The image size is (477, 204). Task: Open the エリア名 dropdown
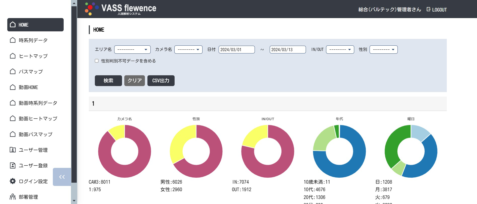132,50
